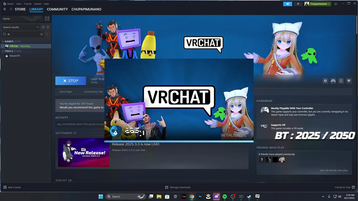View all friends who play
Image resolution: width=358 pixels, height=201 pixels.
tap(334, 170)
